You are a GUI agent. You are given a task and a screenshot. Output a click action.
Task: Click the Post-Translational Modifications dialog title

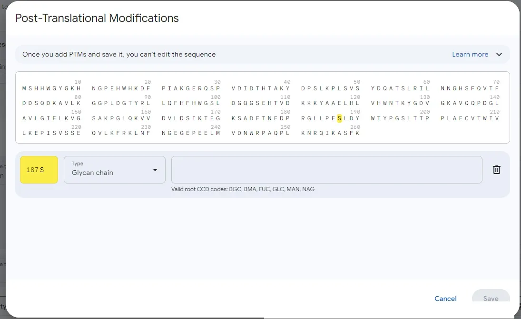tap(97, 18)
